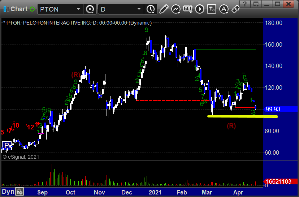
Task: Open the alerts circled A icon
Action: click(224, 9)
